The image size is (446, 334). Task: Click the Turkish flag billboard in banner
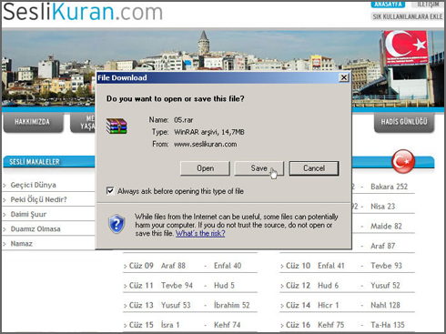(x=406, y=47)
